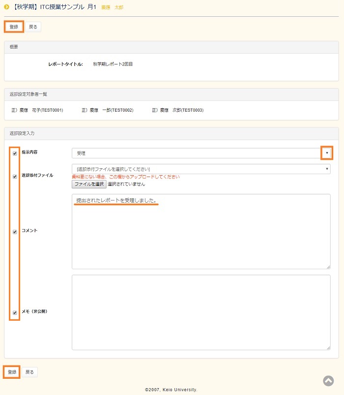Click the 慶應 太郎 user name link
The image size is (344, 395).
[x=112, y=8]
